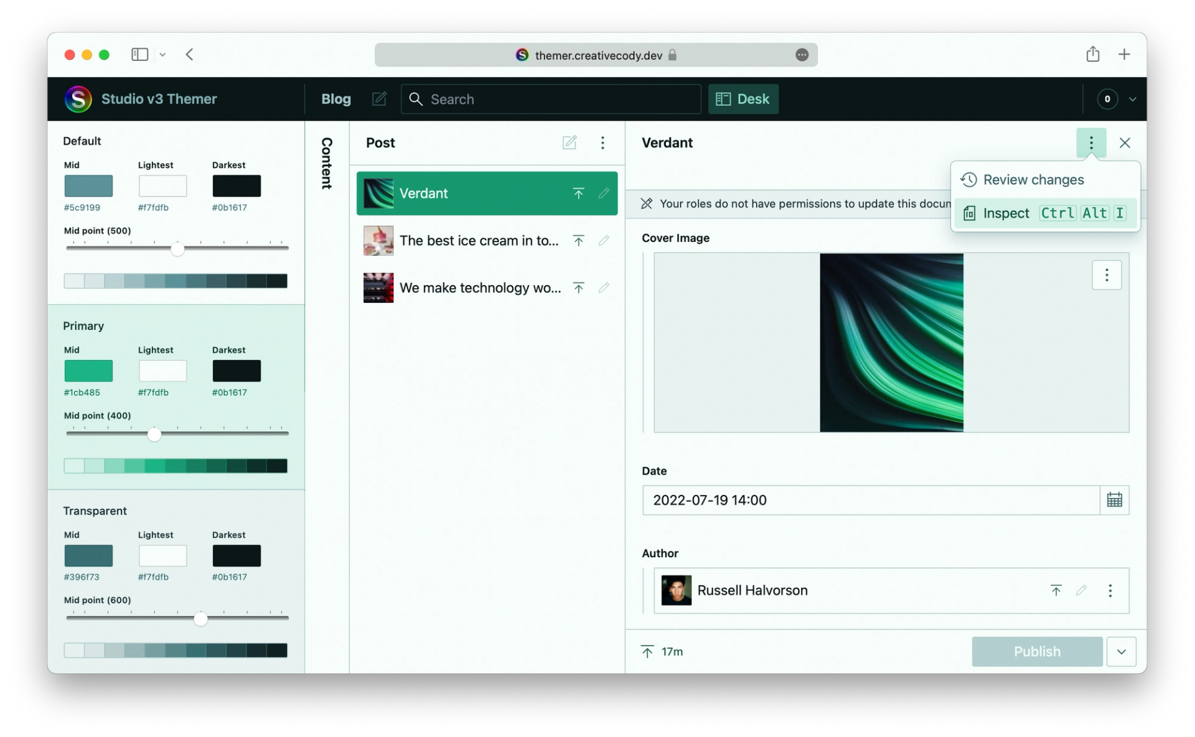Viewport: 1195px width, 737px height.
Task: Click published icon on author row
Action: point(1056,590)
